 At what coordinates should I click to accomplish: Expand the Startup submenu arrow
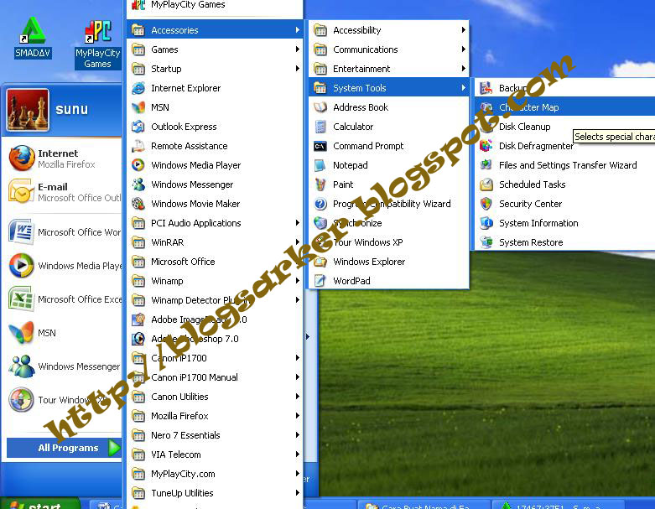tap(298, 69)
